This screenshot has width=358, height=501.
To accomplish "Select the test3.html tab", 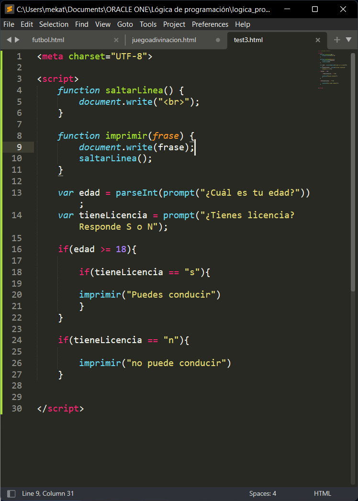I will [x=248, y=40].
